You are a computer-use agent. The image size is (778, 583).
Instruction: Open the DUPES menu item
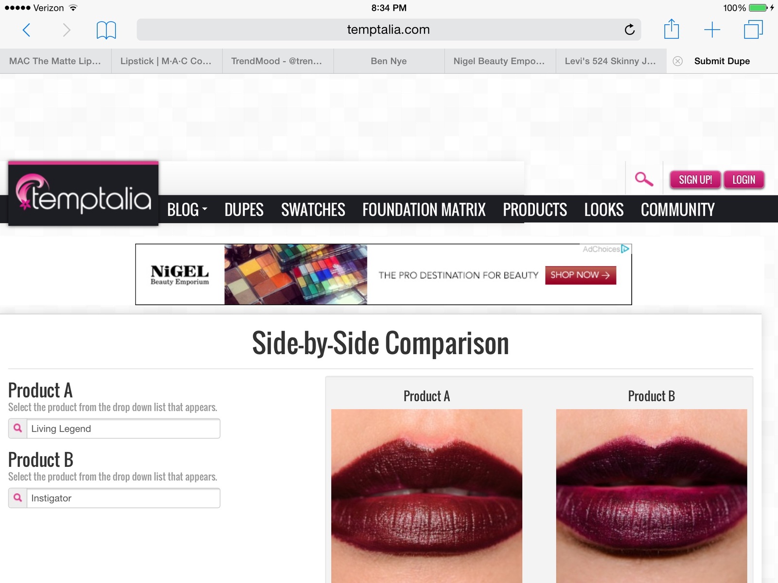(x=244, y=209)
